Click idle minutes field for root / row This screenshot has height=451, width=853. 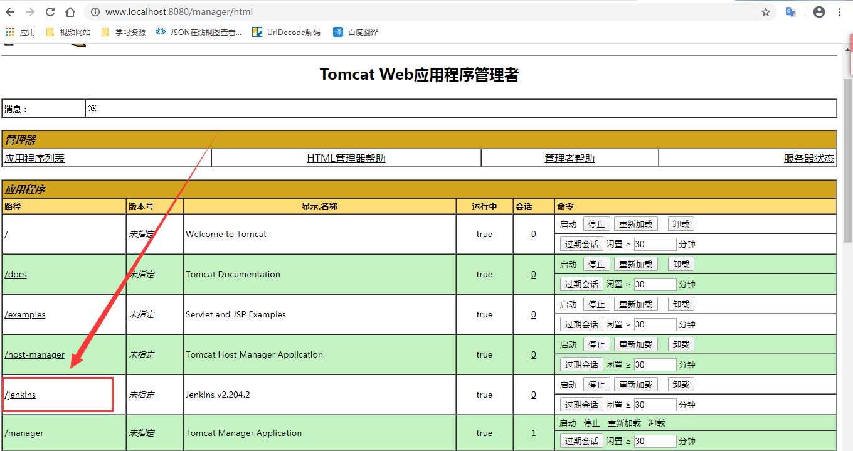point(655,244)
